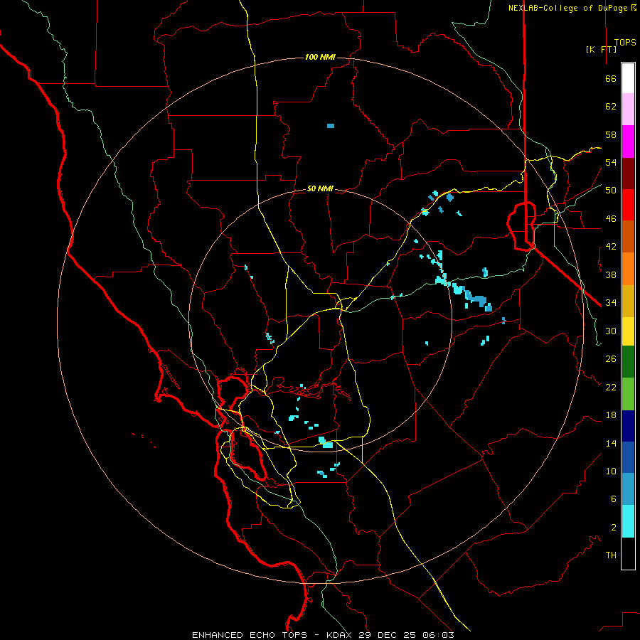Click the light pink 62 kft swatch

point(628,109)
